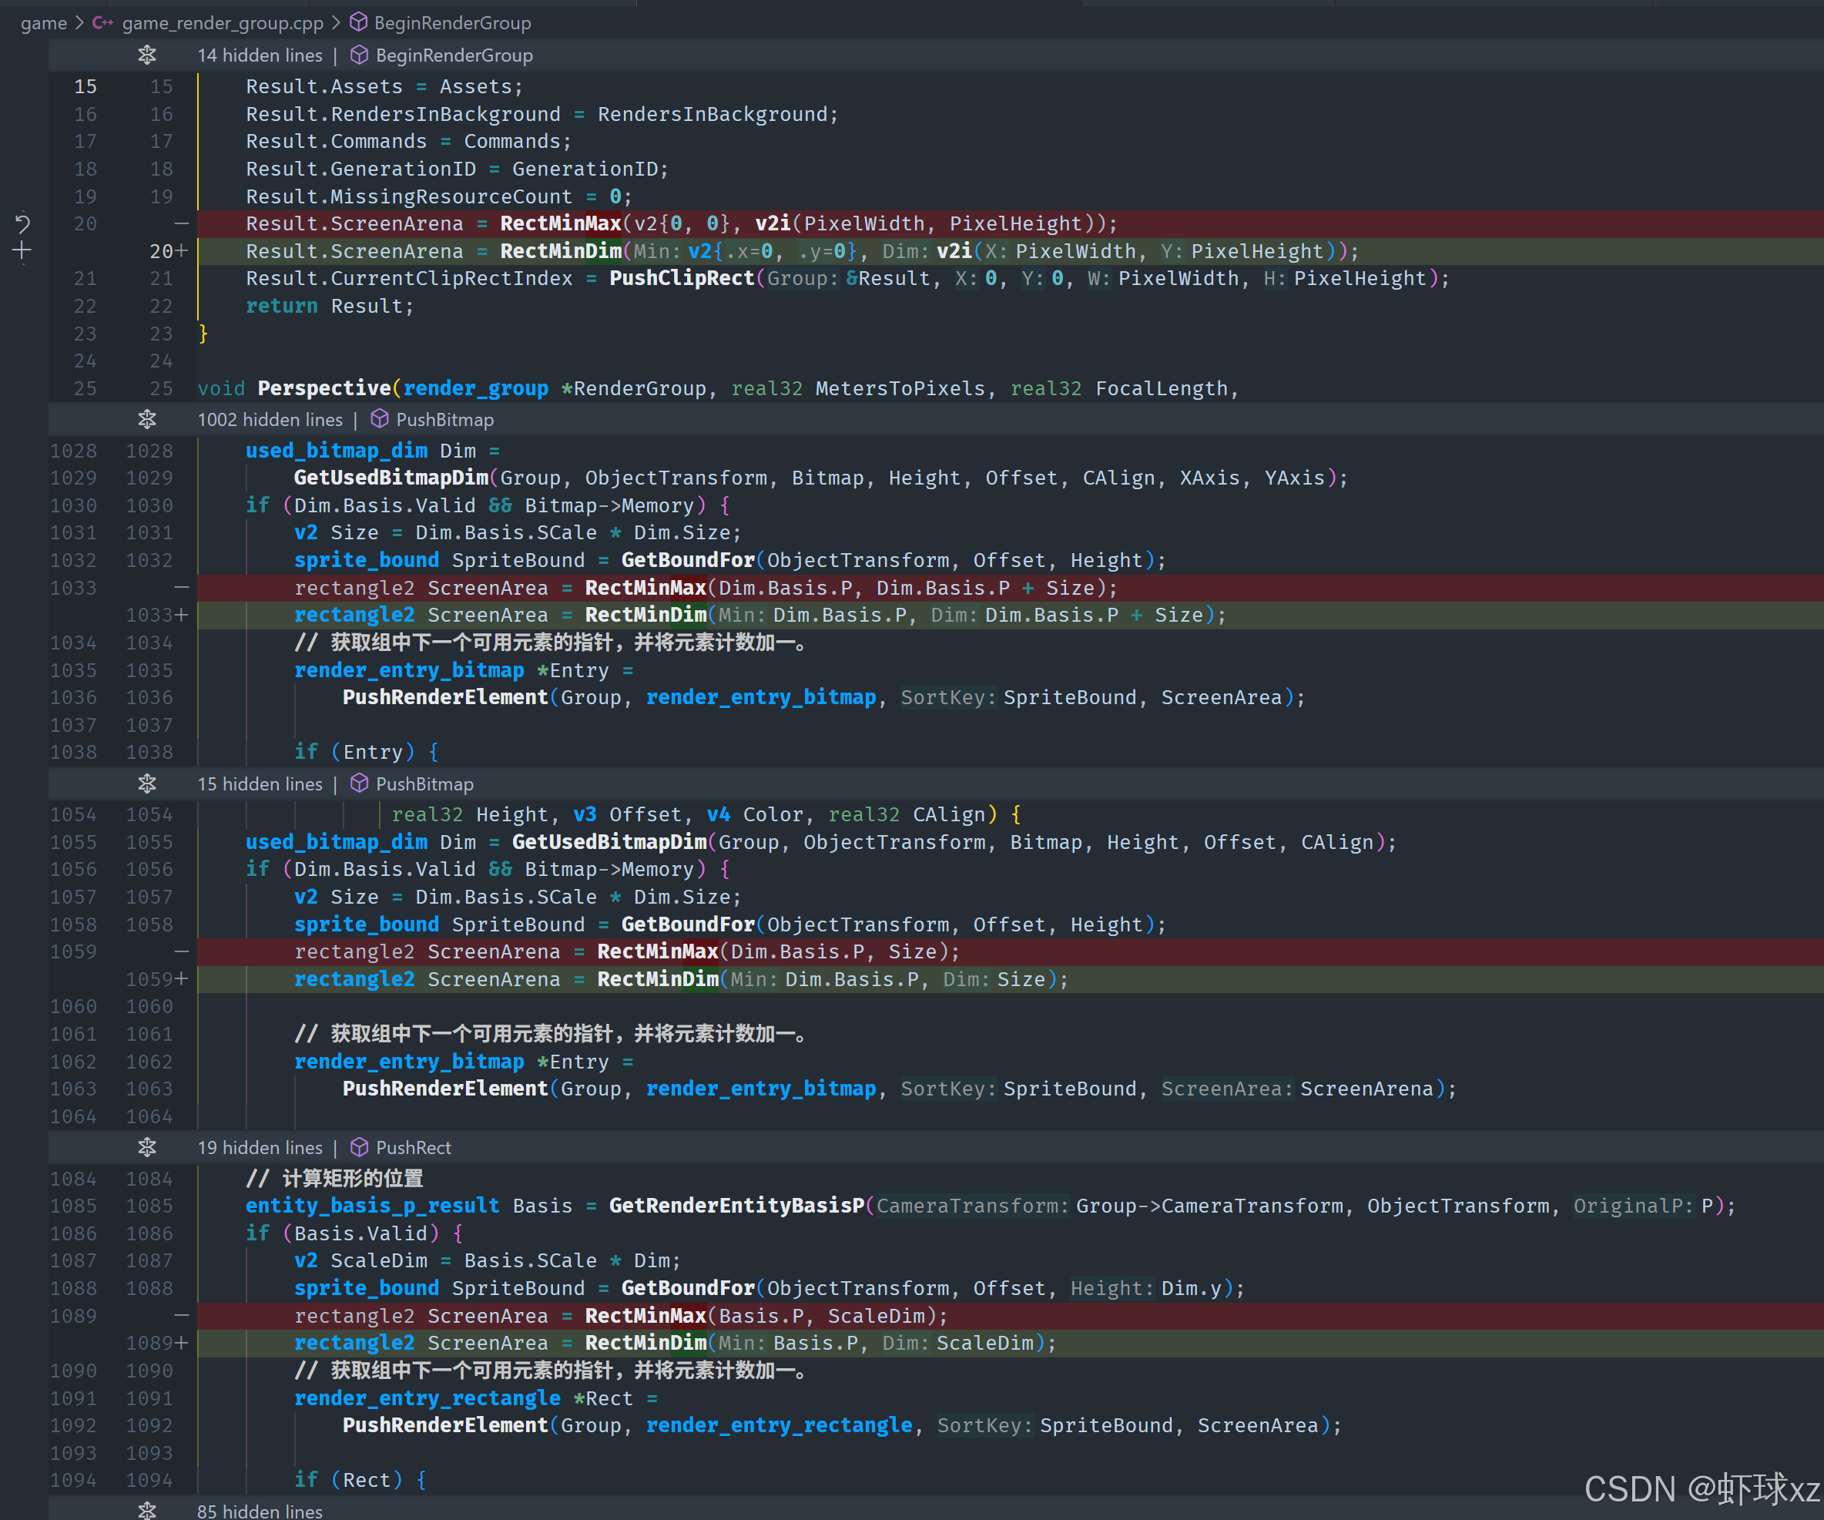Click the unfold icon beside 85 hidden lines
This screenshot has height=1520, width=1824.
click(147, 1511)
